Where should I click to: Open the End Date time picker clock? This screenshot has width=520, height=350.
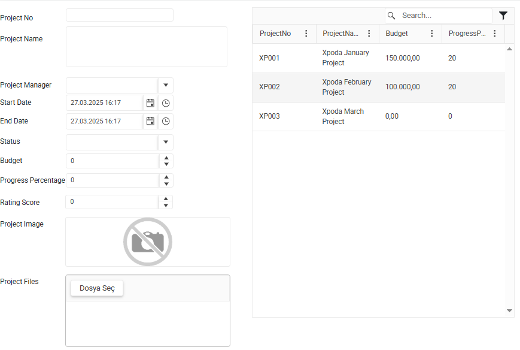tap(166, 121)
